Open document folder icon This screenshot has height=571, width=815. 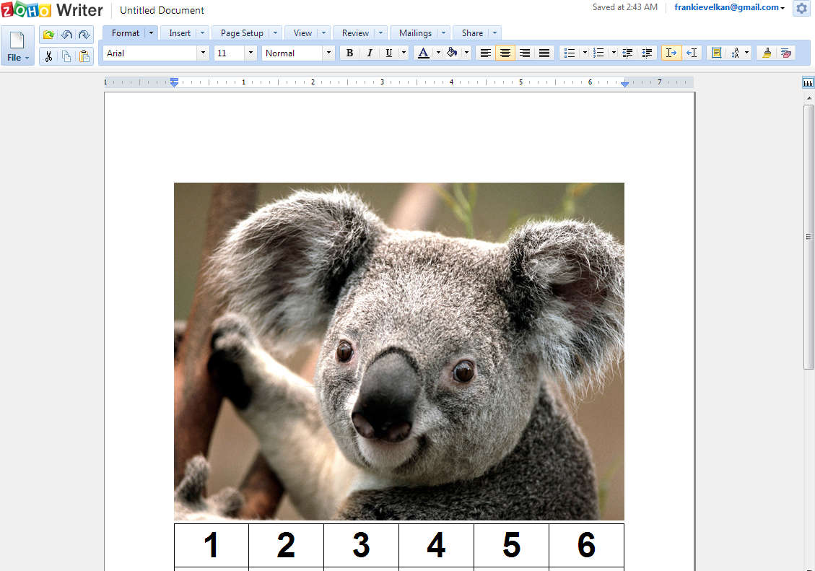(x=48, y=35)
